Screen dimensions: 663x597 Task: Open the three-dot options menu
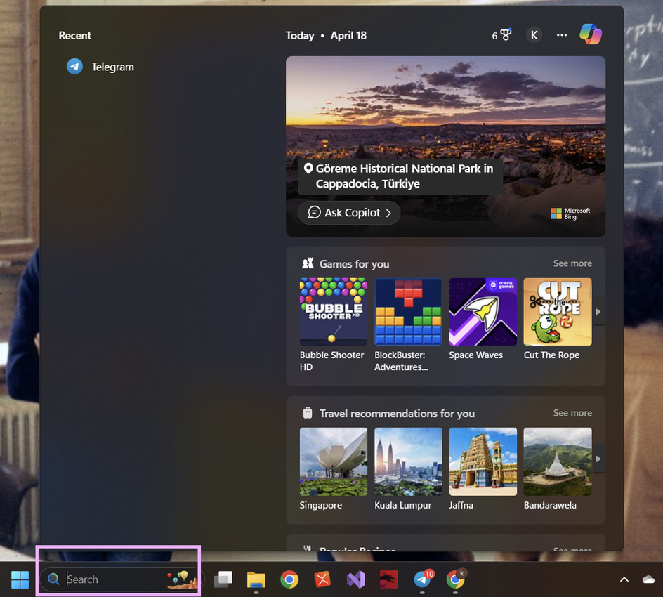coord(562,35)
